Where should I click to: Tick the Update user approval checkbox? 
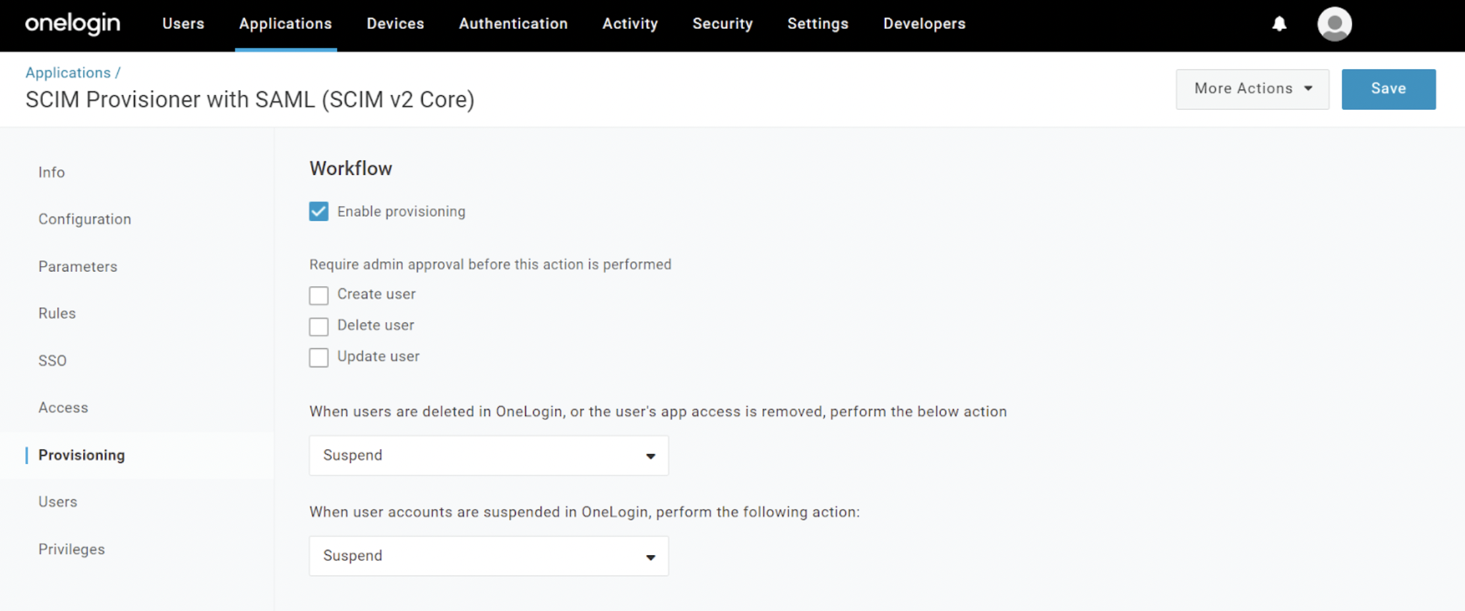point(318,357)
